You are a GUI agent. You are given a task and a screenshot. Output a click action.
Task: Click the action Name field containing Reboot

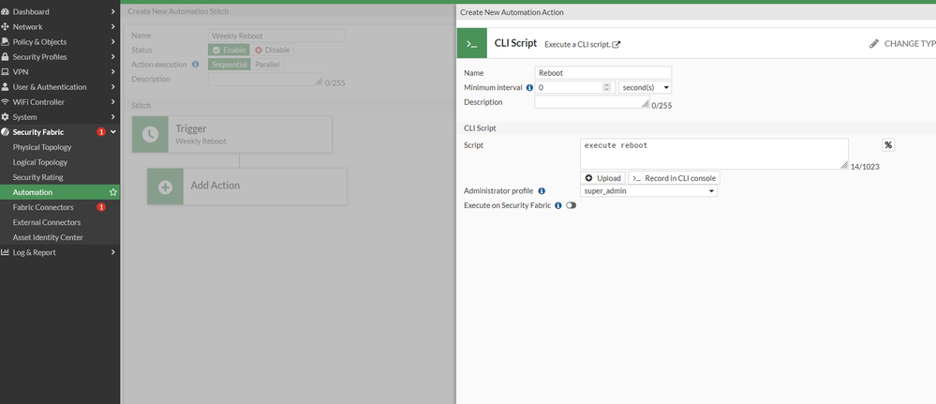click(602, 72)
